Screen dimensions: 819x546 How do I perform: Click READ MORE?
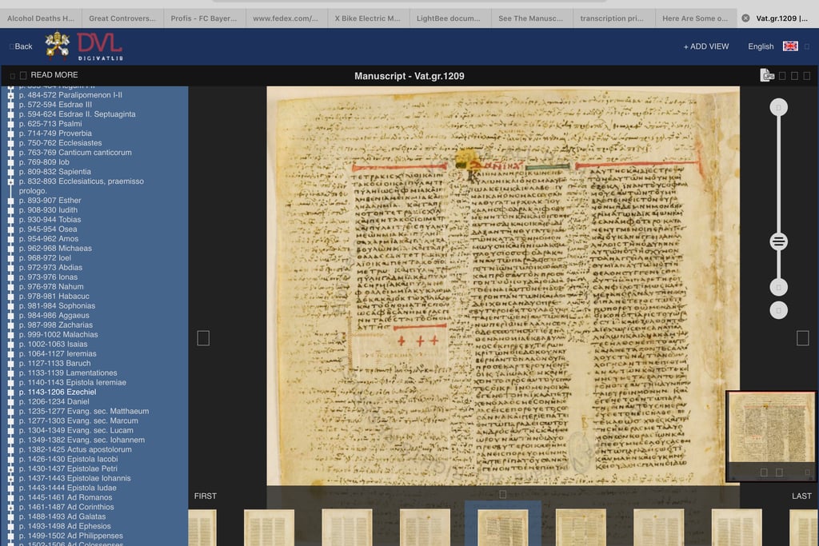54,75
